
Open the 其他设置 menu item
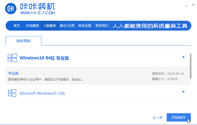tap(85, 25)
